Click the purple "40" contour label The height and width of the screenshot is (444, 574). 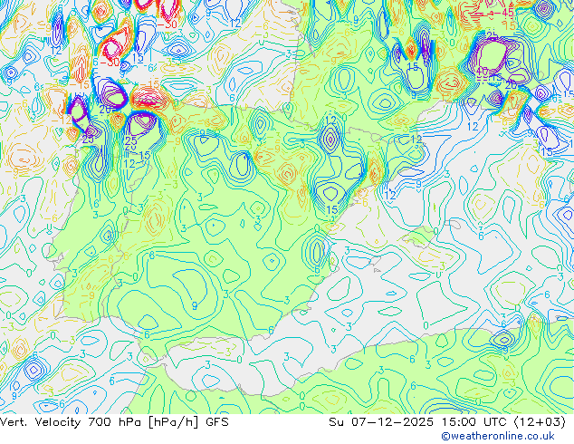(483, 71)
